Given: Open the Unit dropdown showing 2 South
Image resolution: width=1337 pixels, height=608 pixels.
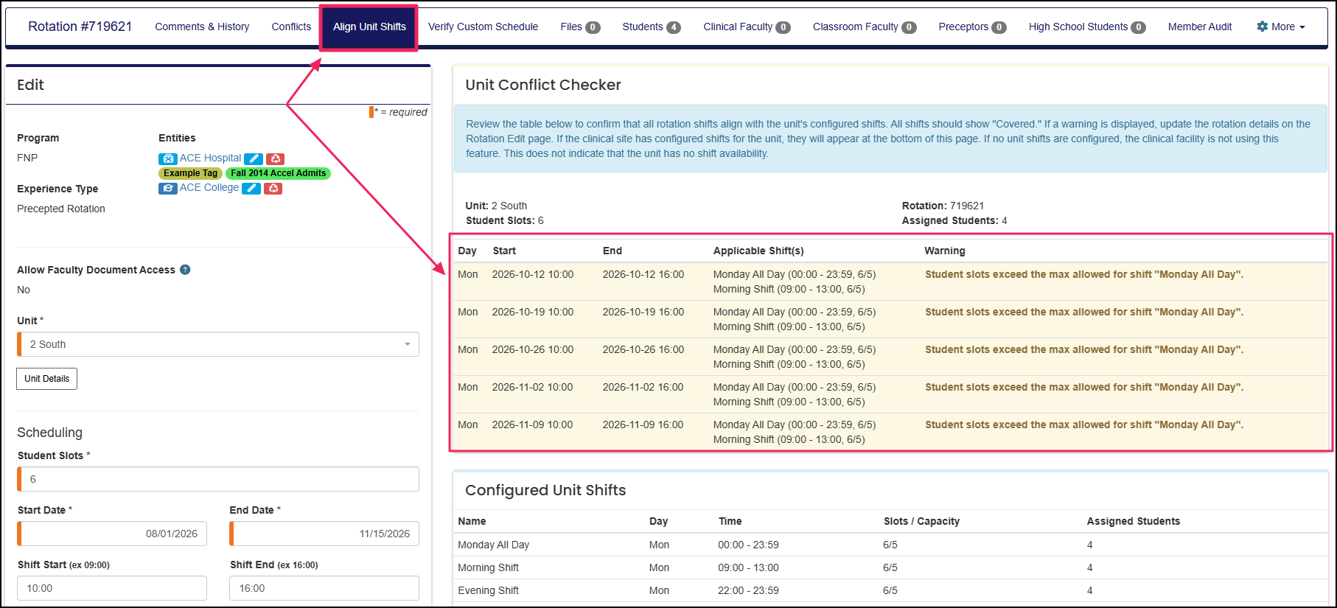Looking at the screenshot, I should pos(218,344).
